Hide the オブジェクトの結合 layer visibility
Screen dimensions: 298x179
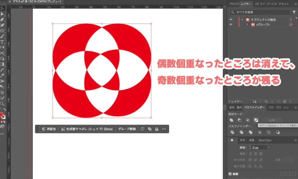tap(231, 20)
